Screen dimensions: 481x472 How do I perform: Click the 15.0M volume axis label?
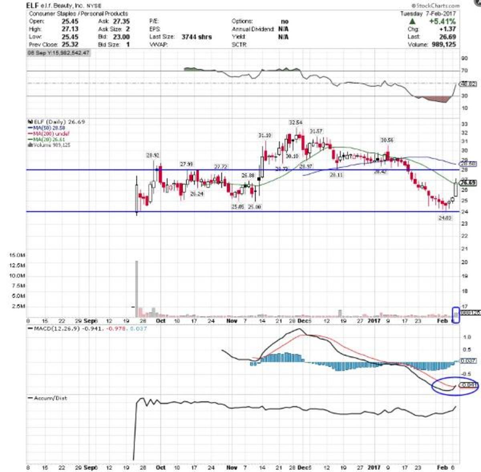17,255
